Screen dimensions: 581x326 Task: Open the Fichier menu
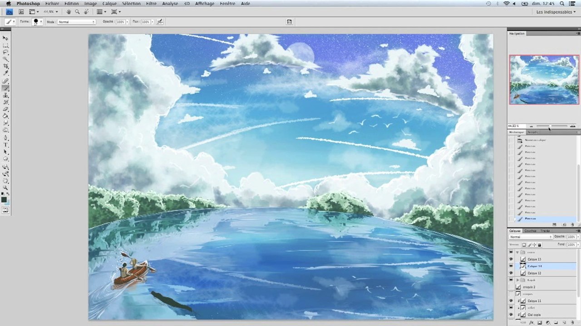click(52, 4)
